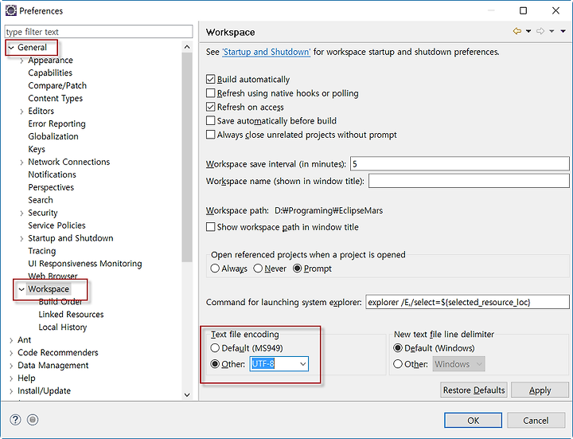Click the tree scrollbar down arrow

(x=187, y=394)
